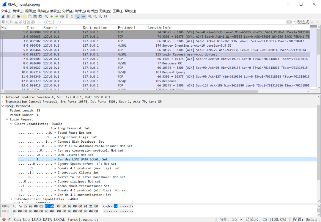This screenshot has width=321, height=222.
Task: Jump to last packet icon
Action: pos(72,17)
